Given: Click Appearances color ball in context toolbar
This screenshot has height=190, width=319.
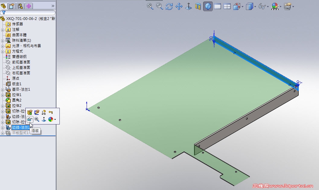Looking at the screenshot, I should (51, 119).
